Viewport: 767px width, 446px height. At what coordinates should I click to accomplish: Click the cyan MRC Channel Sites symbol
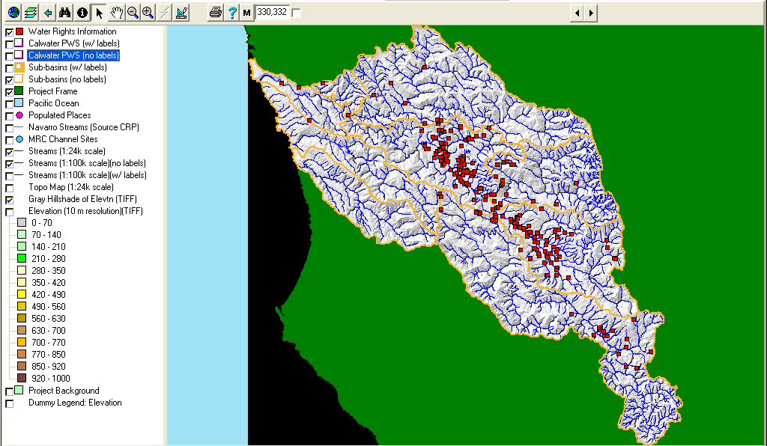(x=19, y=139)
